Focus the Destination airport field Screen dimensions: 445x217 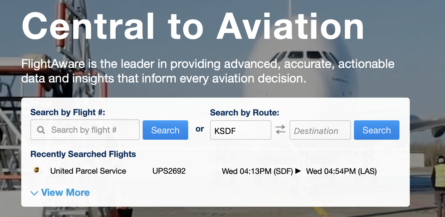tap(320, 130)
